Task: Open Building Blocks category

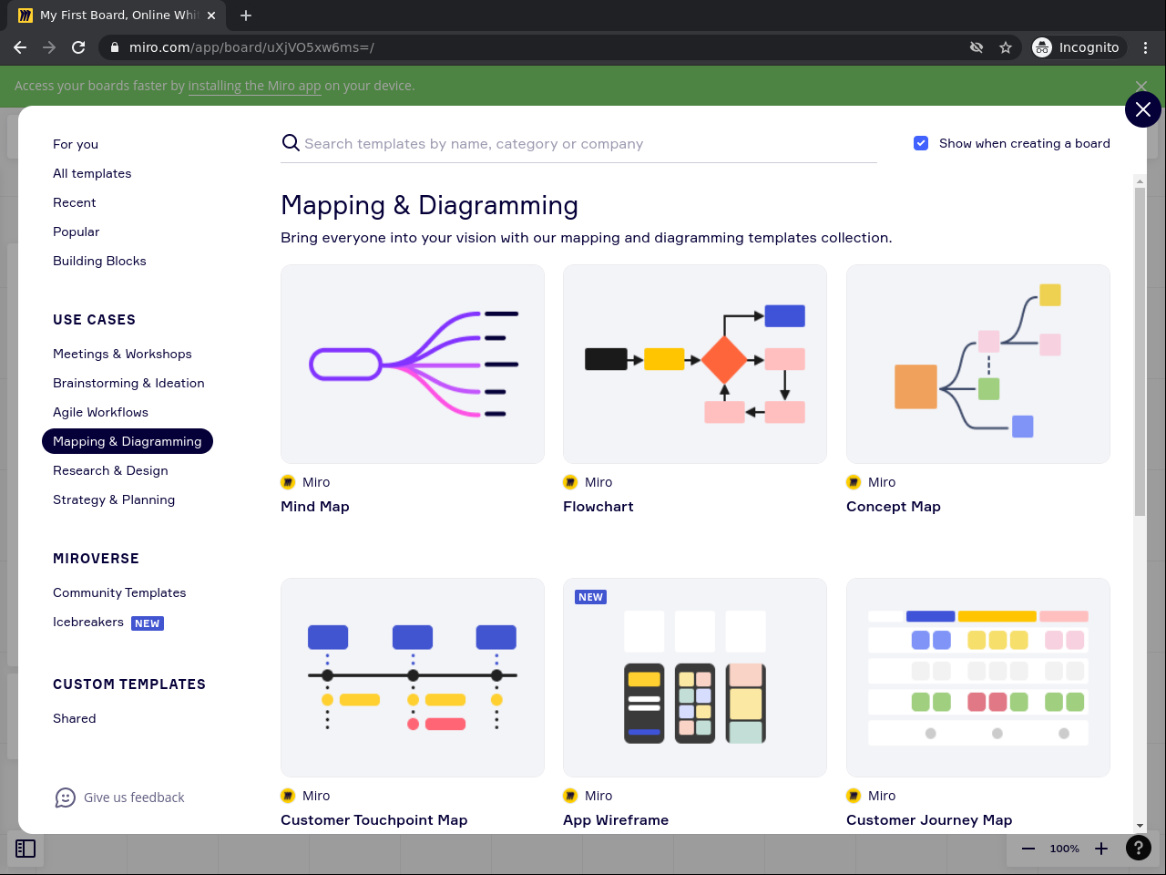Action: coord(99,261)
